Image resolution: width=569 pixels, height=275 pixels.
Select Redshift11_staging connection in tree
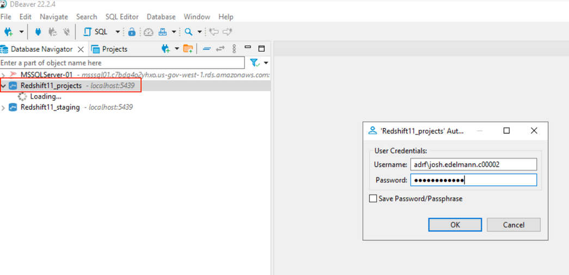click(50, 107)
